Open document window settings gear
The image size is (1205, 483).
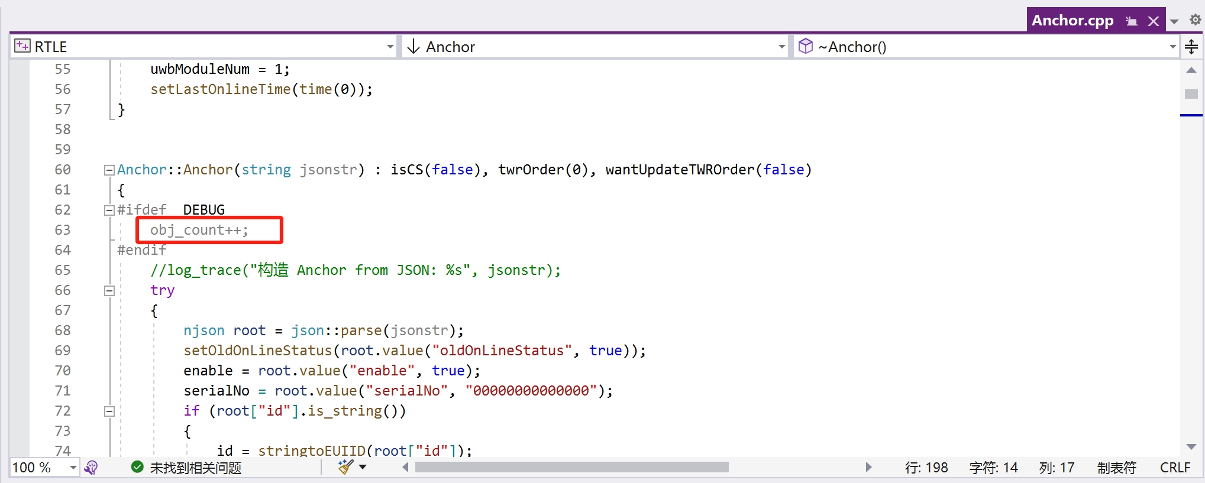tap(1195, 20)
